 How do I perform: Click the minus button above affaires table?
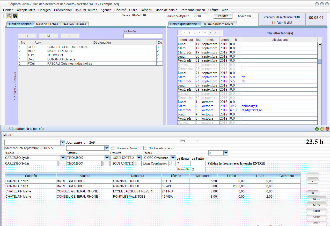(70, 36)
